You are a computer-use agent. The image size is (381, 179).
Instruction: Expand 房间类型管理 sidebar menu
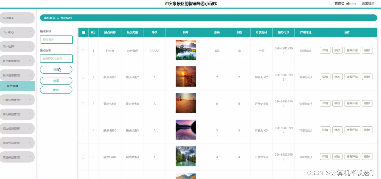coord(17,114)
